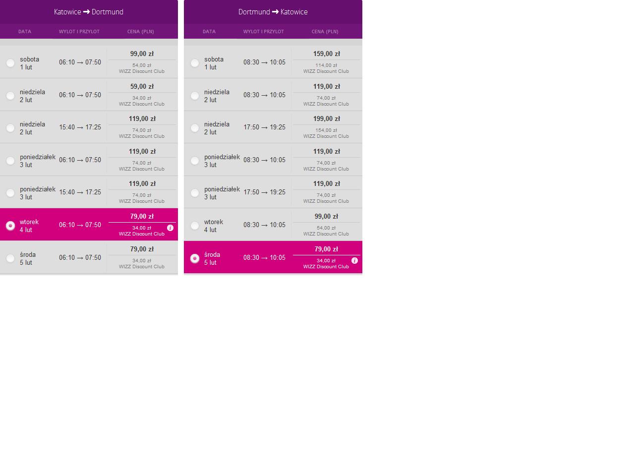633x475 pixels.
Task: Select Dortmund–Katowice niedziela 2 lut 17:50 flight
Action: (x=195, y=128)
